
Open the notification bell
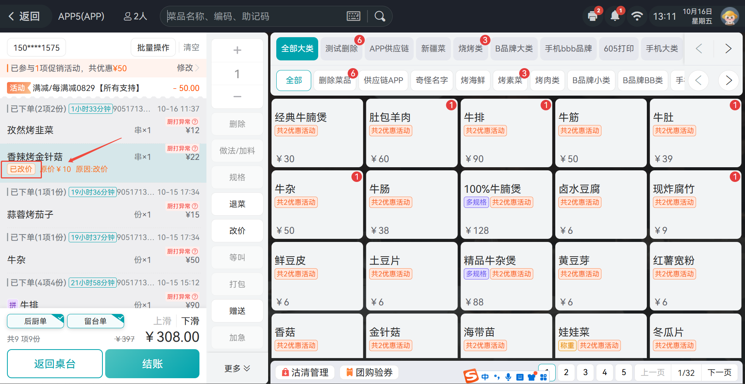click(615, 16)
